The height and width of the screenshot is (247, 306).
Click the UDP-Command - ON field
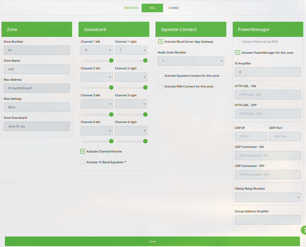tap(268, 156)
